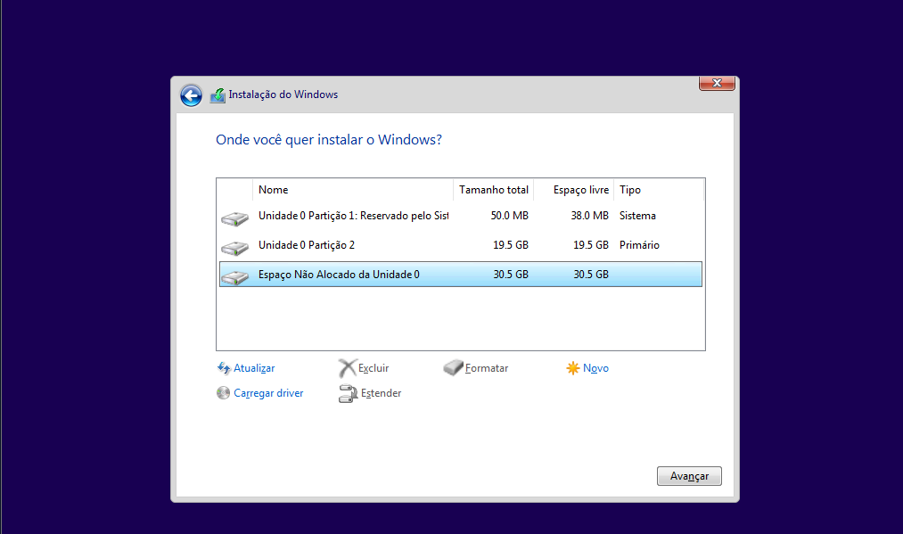Click drive icon of Partição 1 row
The image size is (903, 534).
235,219
